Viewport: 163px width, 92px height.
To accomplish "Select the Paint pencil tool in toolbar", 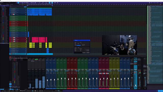I will pos(22,3).
